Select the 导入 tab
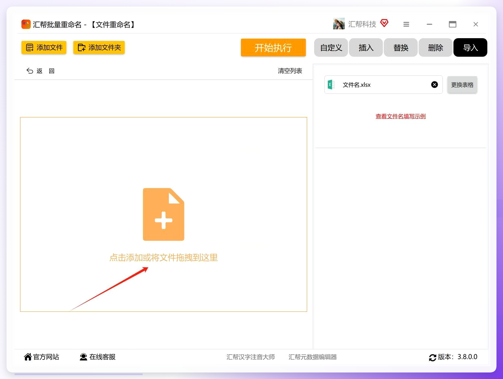The height and width of the screenshot is (379, 503). 470,48
